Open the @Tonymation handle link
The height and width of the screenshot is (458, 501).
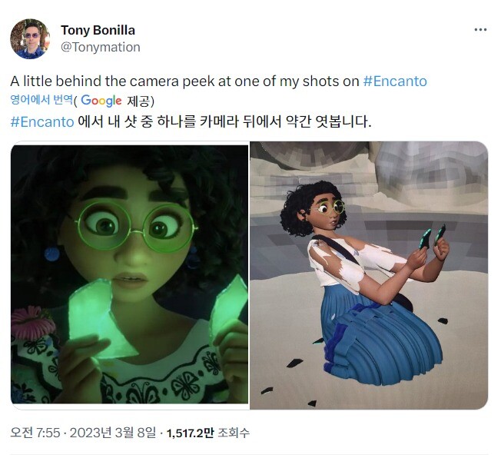point(101,48)
